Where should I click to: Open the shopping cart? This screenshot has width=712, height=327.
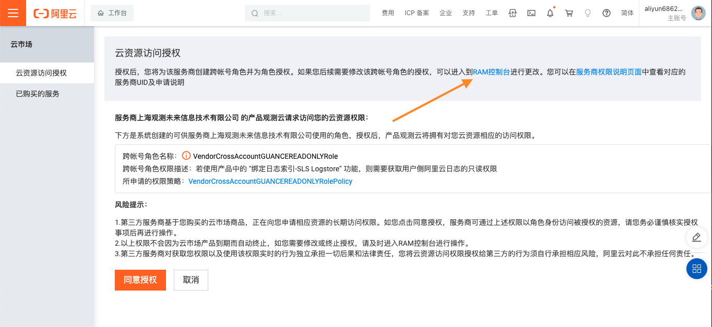click(569, 13)
